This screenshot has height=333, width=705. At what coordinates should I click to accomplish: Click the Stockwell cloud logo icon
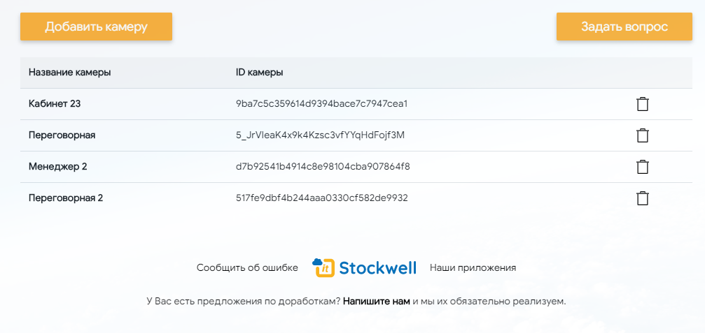pos(323,267)
